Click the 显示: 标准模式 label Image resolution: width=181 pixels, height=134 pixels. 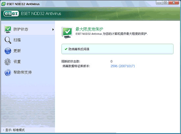tap(15, 130)
